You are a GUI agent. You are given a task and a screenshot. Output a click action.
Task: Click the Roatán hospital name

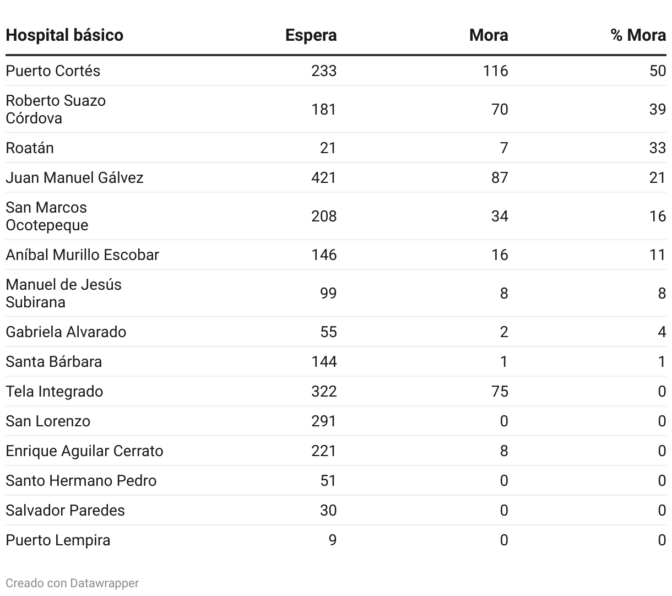pyautogui.click(x=30, y=148)
